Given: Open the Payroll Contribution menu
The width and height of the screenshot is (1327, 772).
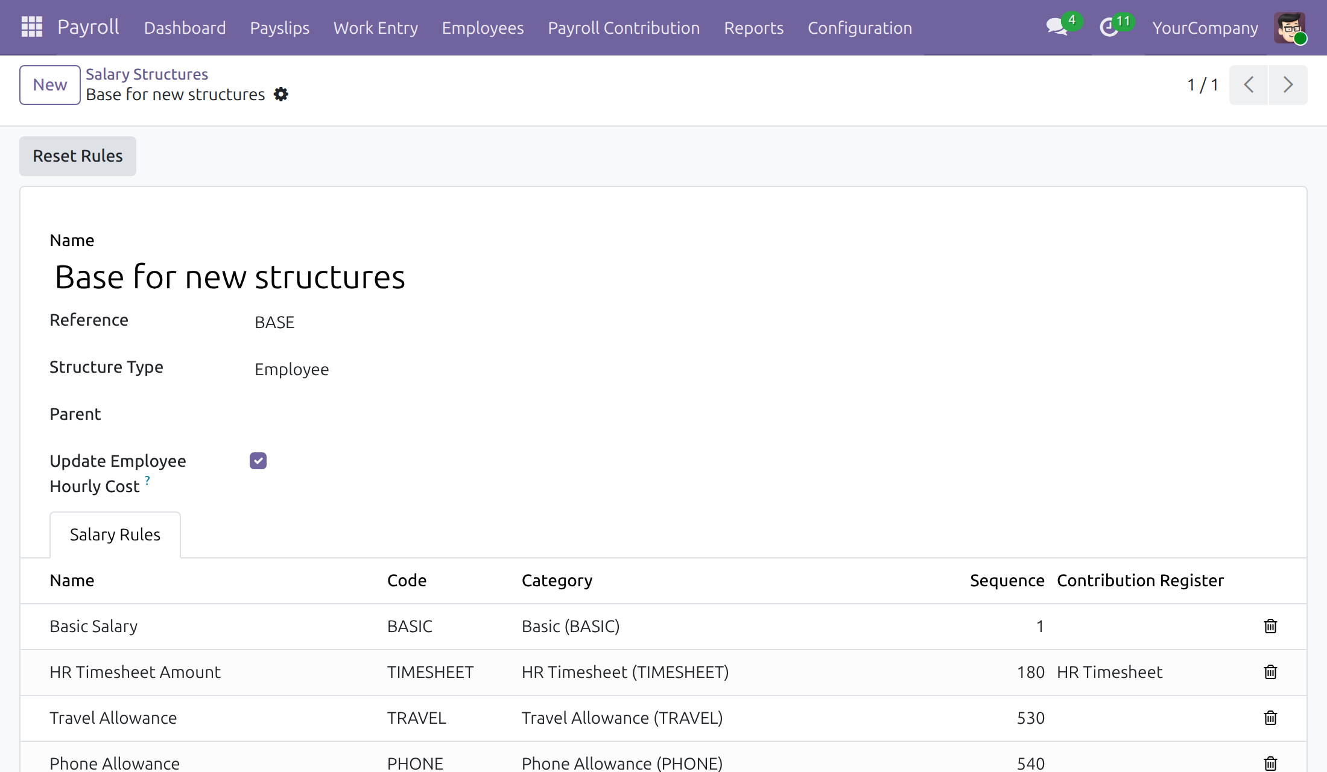Looking at the screenshot, I should click(x=624, y=28).
